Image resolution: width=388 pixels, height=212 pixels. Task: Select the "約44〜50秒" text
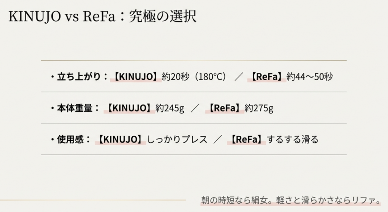(x=310, y=77)
